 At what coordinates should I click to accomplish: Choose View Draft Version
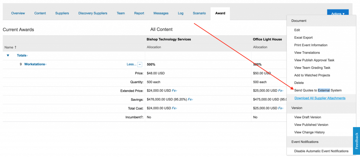click(308, 117)
